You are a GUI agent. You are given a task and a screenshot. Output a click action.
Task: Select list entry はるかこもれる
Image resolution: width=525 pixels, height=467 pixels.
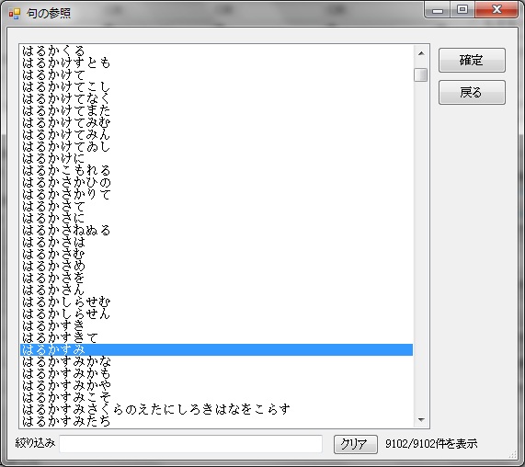[x=216, y=170]
